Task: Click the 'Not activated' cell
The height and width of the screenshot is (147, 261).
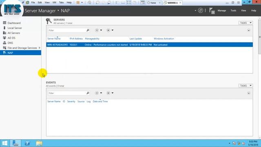Action: pyautogui.click(x=160, y=45)
